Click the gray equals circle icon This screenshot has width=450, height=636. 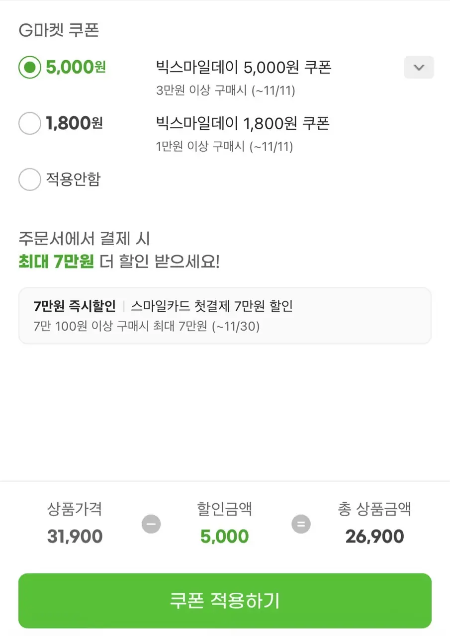click(301, 524)
